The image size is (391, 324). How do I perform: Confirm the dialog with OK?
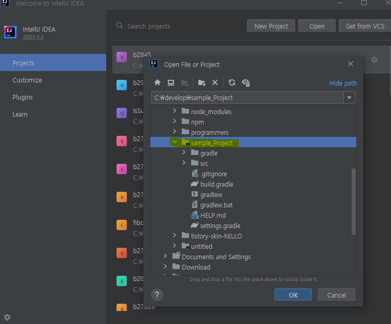pos(293,295)
